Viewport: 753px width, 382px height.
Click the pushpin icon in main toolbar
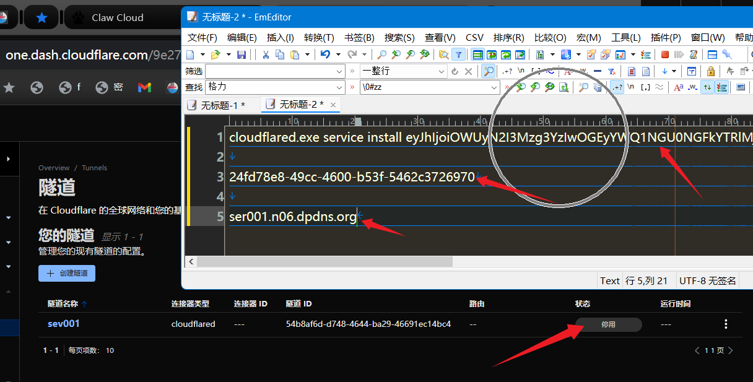[x=727, y=54]
